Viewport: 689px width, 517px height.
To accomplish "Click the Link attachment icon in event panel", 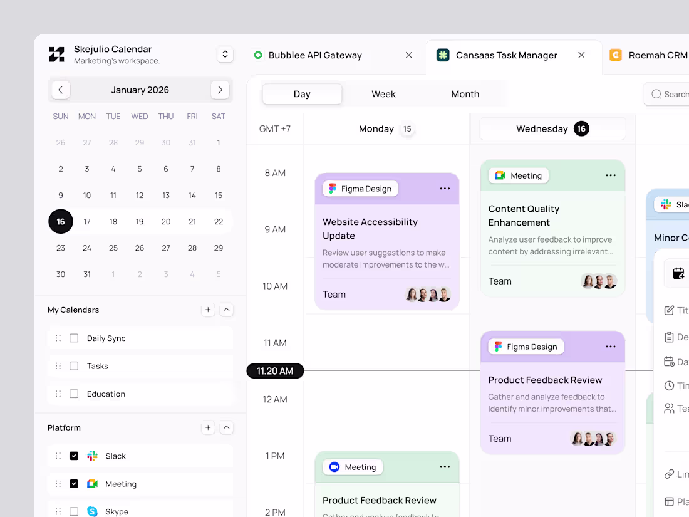I will pyautogui.click(x=669, y=474).
